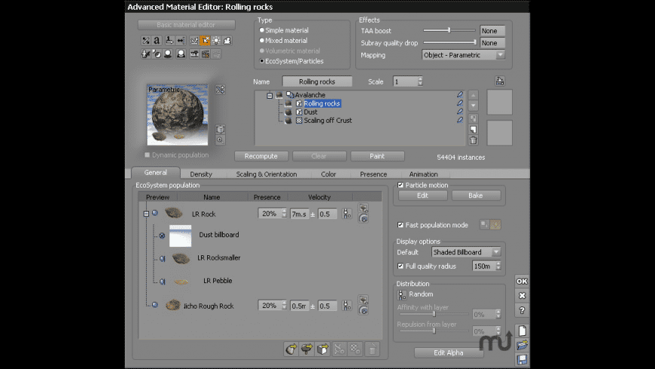Open the Shaded Billboard display dropdown
Viewport: 655px width, 369px height.
pyautogui.click(x=467, y=252)
